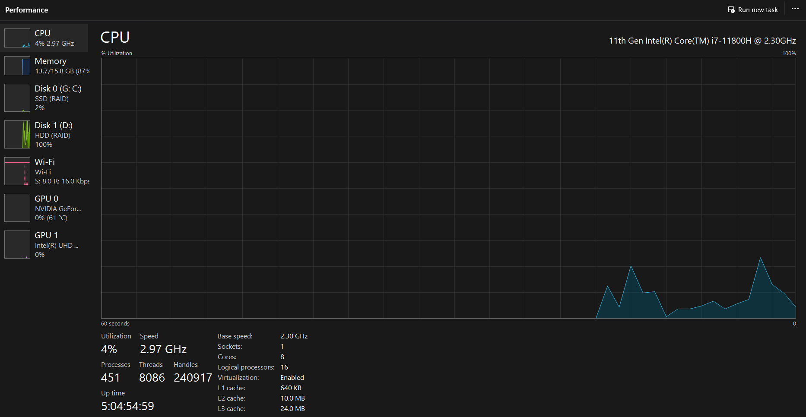Click the Performance page title
Screen dimensions: 806x417
[x=27, y=10]
